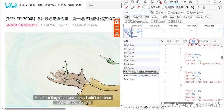Click the bilibili logo
The height and width of the screenshot is (110, 224).
(x=11, y=5)
